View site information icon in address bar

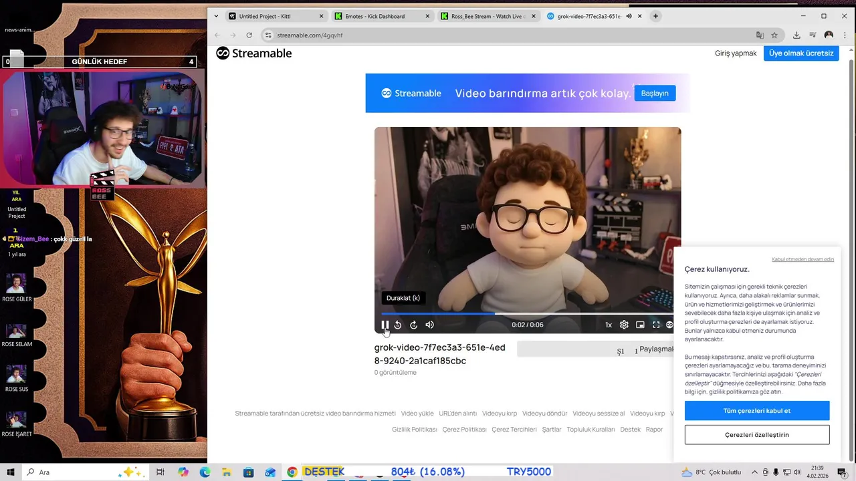(x=268, y=35)
